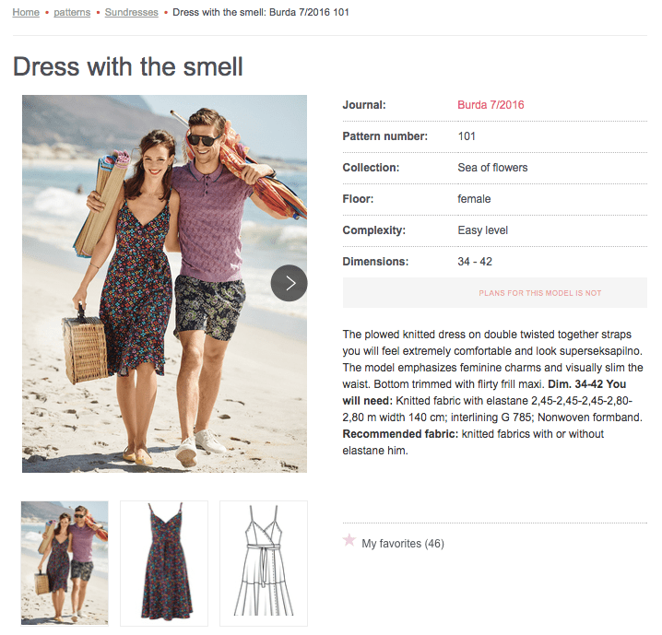Click the next image arrow button
The width and height of the screenshot is (662, 635).
click(289, 283)
